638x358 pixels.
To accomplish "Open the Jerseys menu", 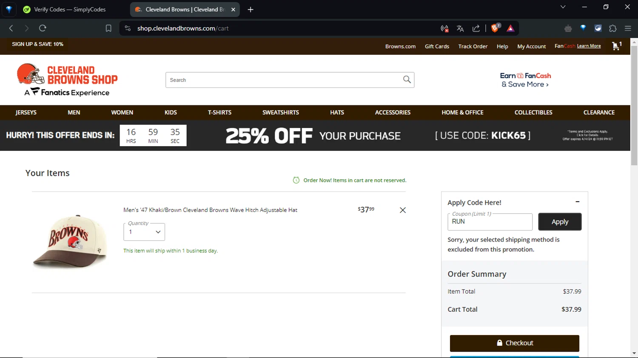I will click(26, 113).
